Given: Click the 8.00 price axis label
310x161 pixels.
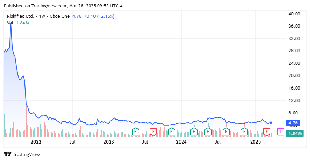Looking at the screenshot, I should [293, 113].
